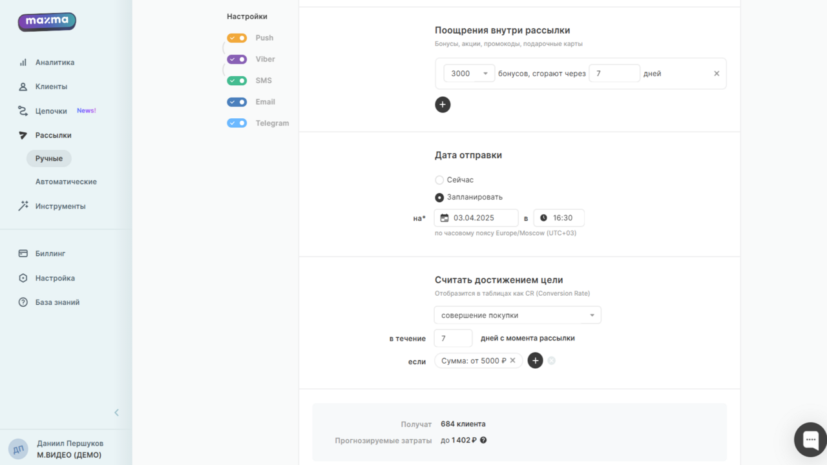
Task: Remove the 3000 bonuses reward row
Action: pyautogui.click(x=717, y=74)
